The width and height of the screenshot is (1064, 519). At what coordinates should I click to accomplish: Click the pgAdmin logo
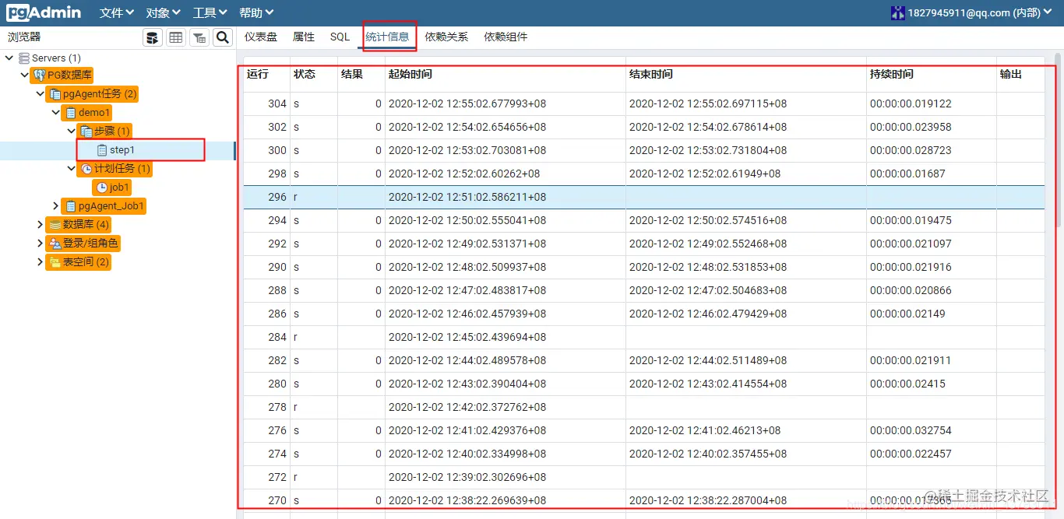44,12
